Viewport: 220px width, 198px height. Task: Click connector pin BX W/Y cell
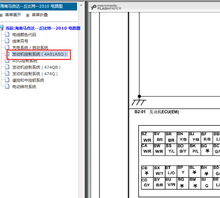tap(159, 172)
